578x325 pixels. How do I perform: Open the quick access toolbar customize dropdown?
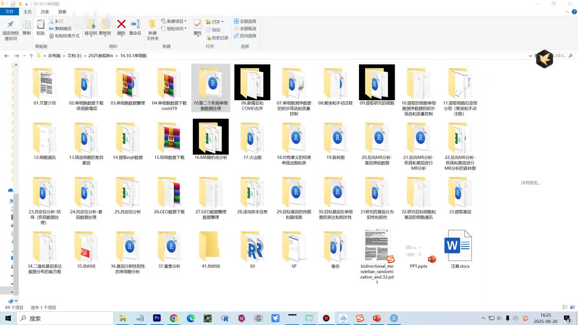tap(27, 4)
